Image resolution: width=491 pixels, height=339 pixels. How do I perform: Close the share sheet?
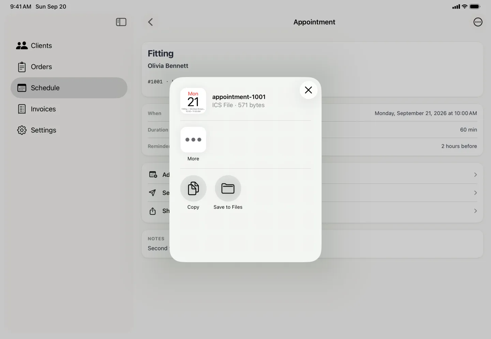(309, 90)
